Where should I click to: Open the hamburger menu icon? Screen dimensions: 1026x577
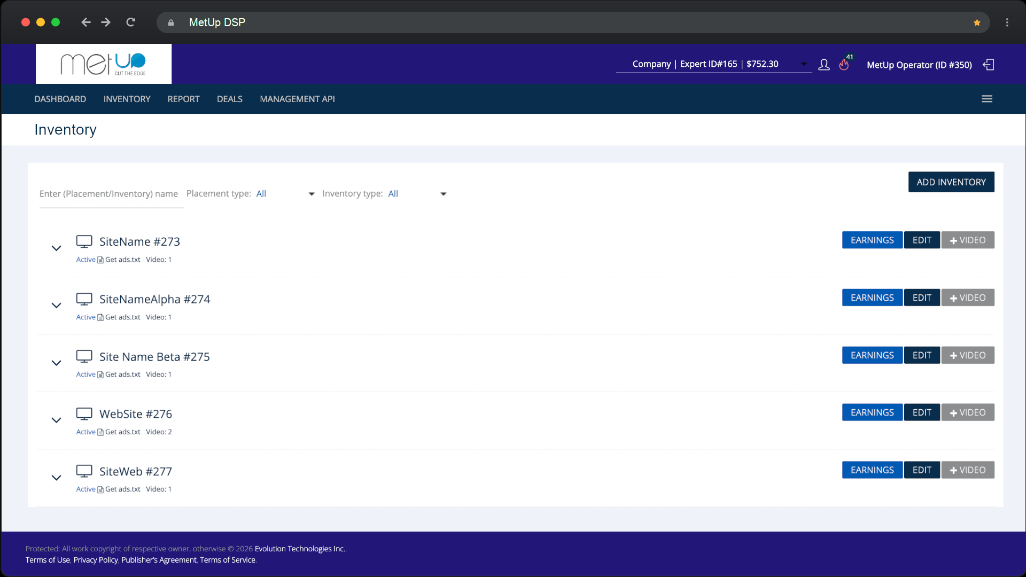(987, 99)
